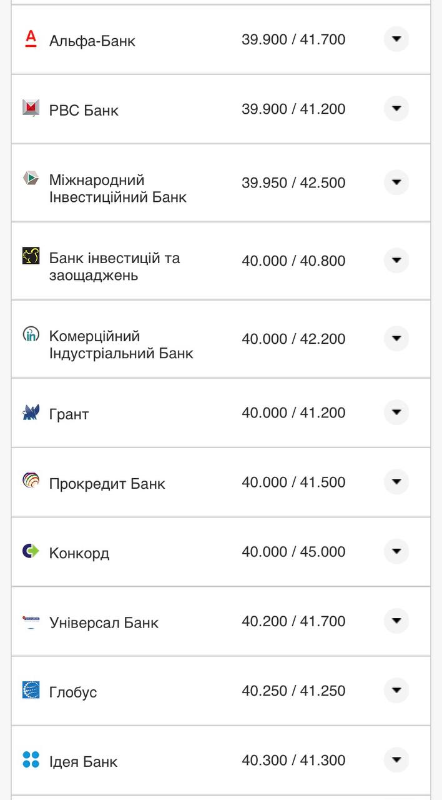Click the Конкорд bank logo icon
The image size is (442, 800).
click(x=29, y=552)
